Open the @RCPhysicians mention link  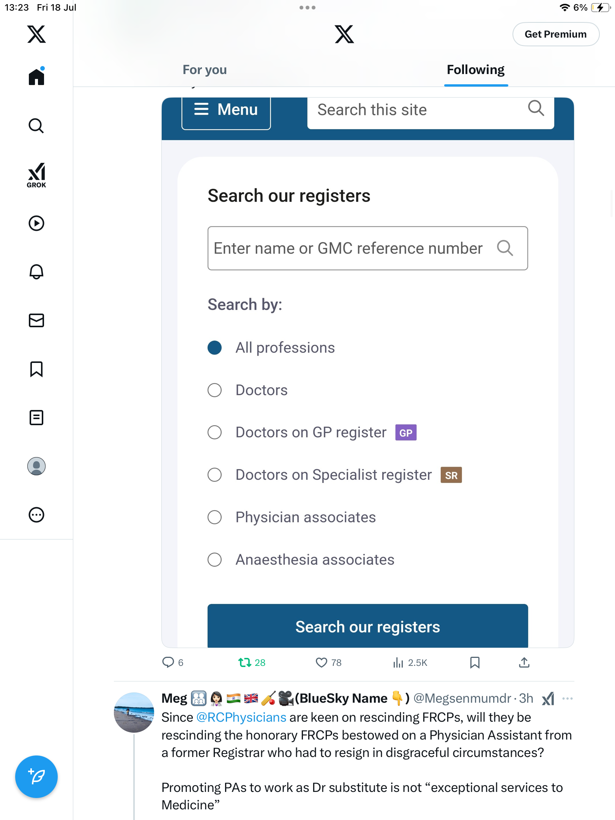click(x=241, y=717)
